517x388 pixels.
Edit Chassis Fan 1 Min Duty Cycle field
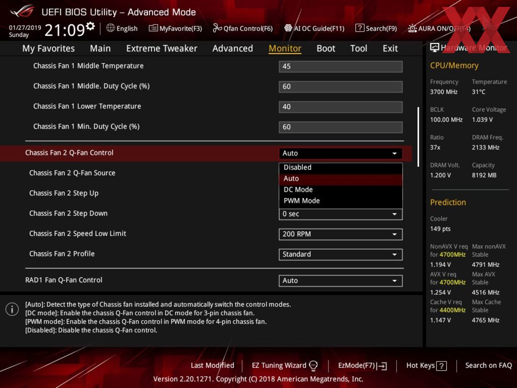341,127
